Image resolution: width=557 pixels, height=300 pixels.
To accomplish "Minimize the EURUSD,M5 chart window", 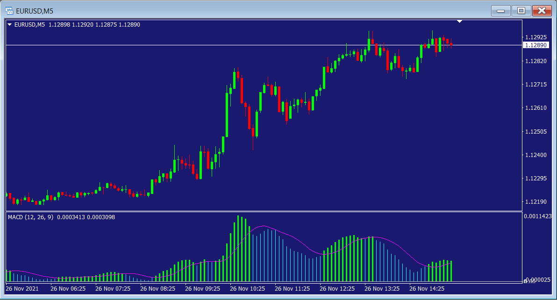I will pos(500,10).
